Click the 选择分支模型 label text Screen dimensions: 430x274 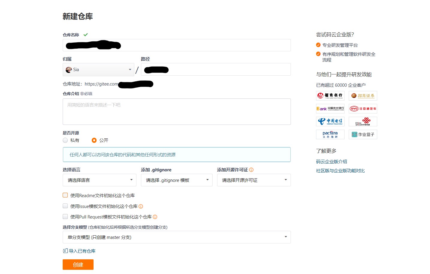coord(75,227)
